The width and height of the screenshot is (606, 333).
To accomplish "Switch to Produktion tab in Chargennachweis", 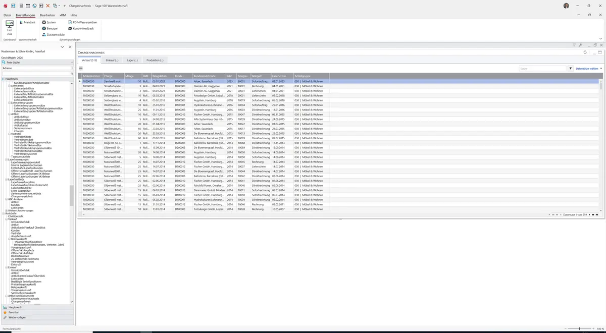I will point(155,60).
